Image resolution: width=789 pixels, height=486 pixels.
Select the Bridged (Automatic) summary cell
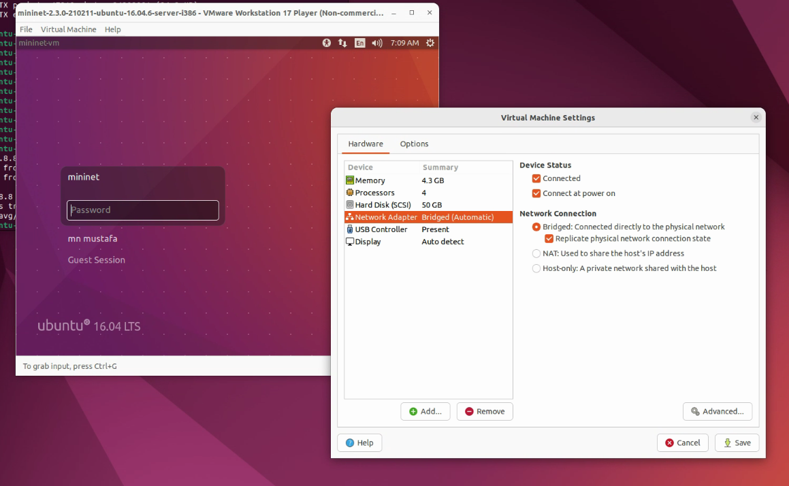[x=457, y=217]
